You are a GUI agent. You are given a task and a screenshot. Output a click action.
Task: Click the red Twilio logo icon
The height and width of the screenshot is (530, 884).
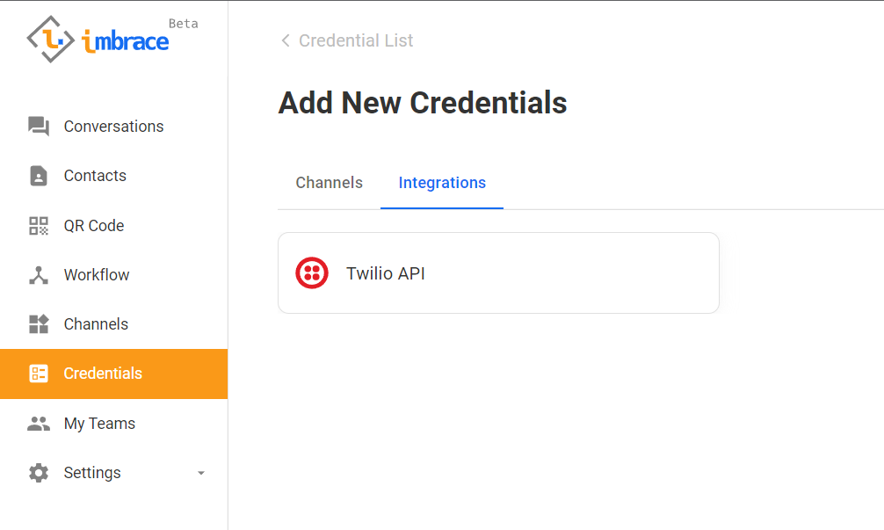[312, 273]
